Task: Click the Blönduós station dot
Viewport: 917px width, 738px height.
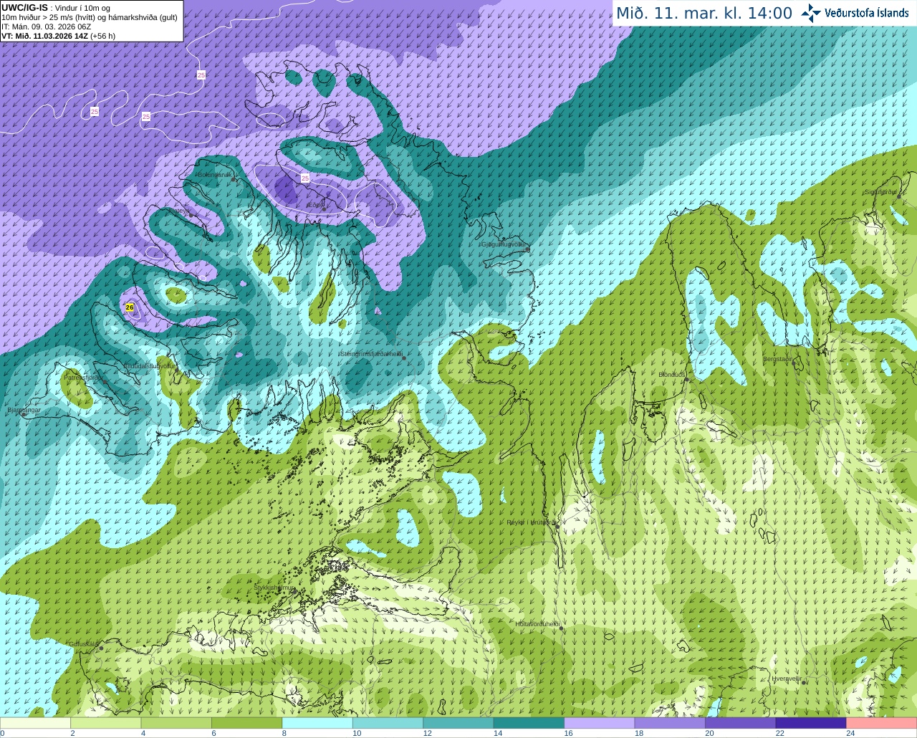Action: pos(687,380)
